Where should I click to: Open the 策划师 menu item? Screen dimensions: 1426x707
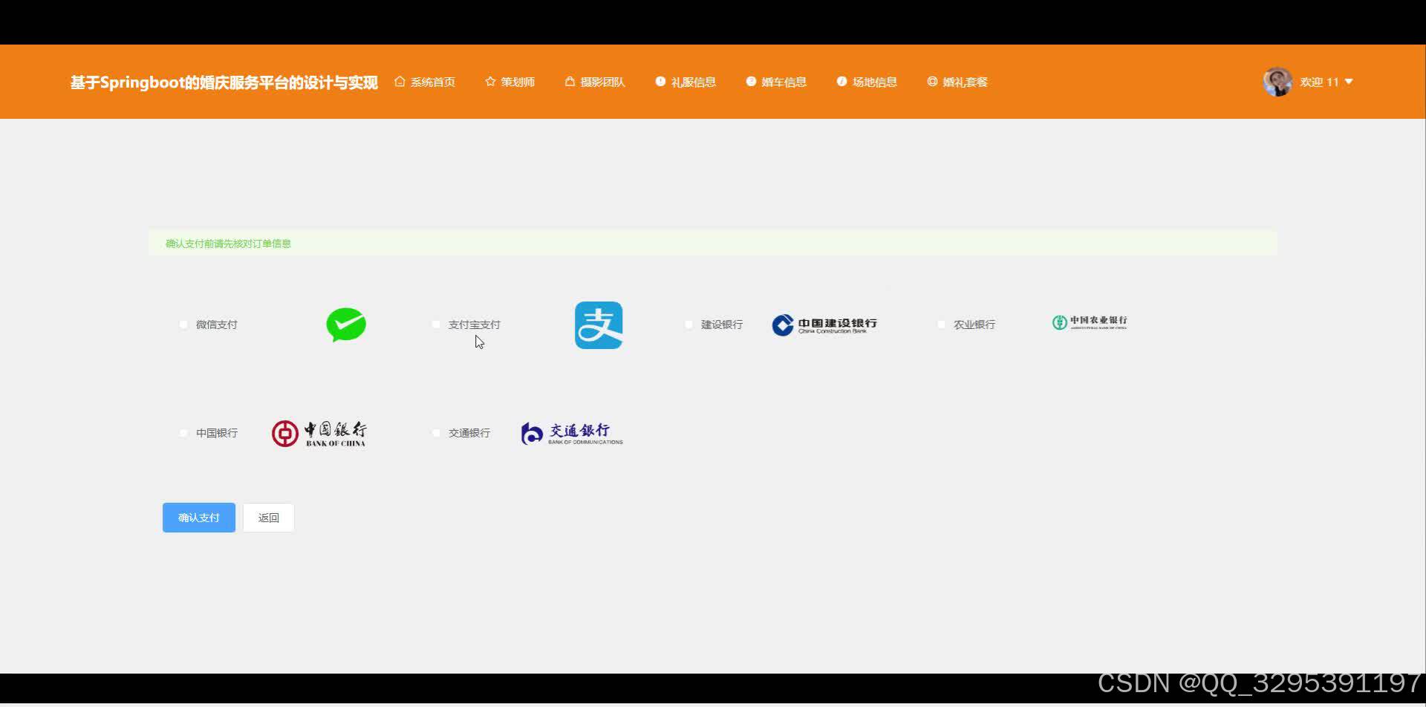tap(509, 82)
